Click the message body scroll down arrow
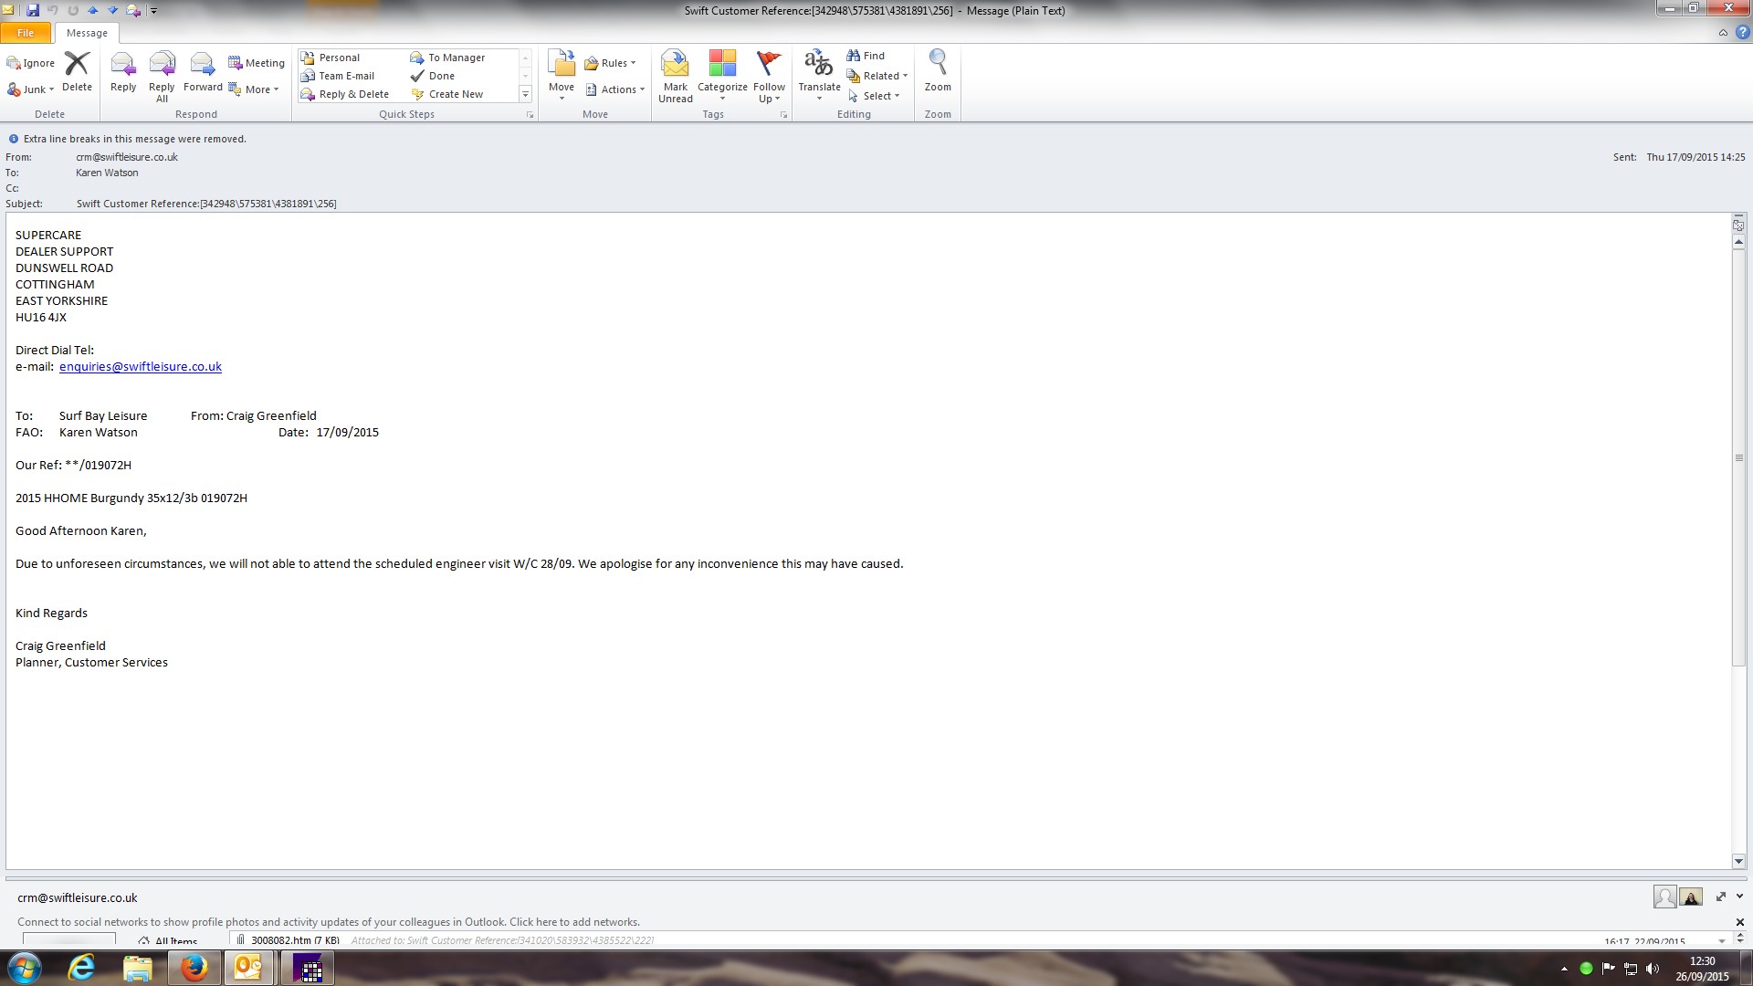Image resolution: width=1753 pixels, height=986 pixels. pos(1738,861)
